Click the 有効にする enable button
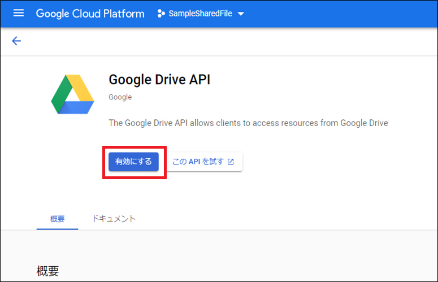Screen dimensions: 438x282 [x=133, y=162]
